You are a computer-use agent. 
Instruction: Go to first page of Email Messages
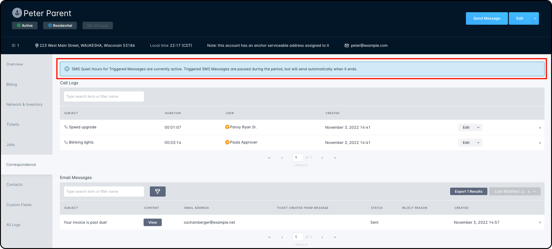coord(269,237)
